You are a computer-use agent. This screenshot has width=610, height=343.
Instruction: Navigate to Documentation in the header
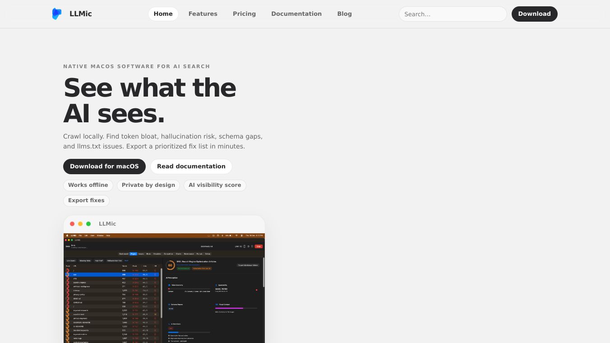click(296, 14)
